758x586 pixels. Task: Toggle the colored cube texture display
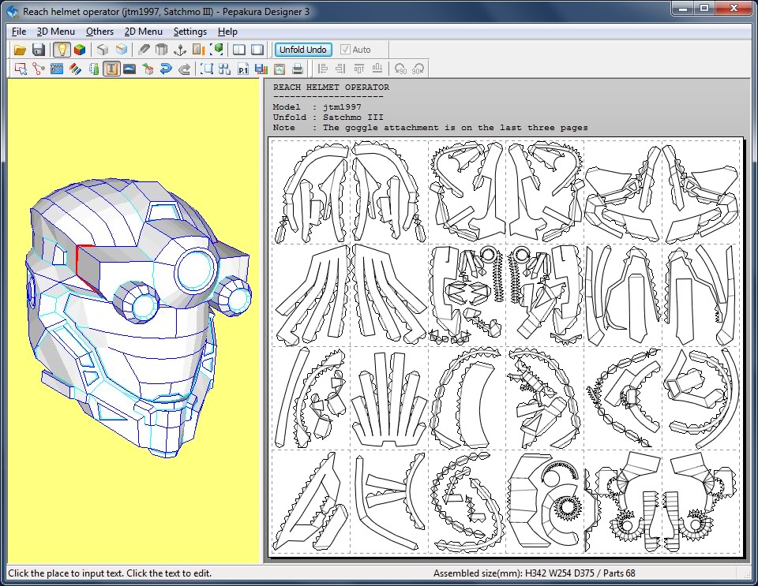coord(80,50)
